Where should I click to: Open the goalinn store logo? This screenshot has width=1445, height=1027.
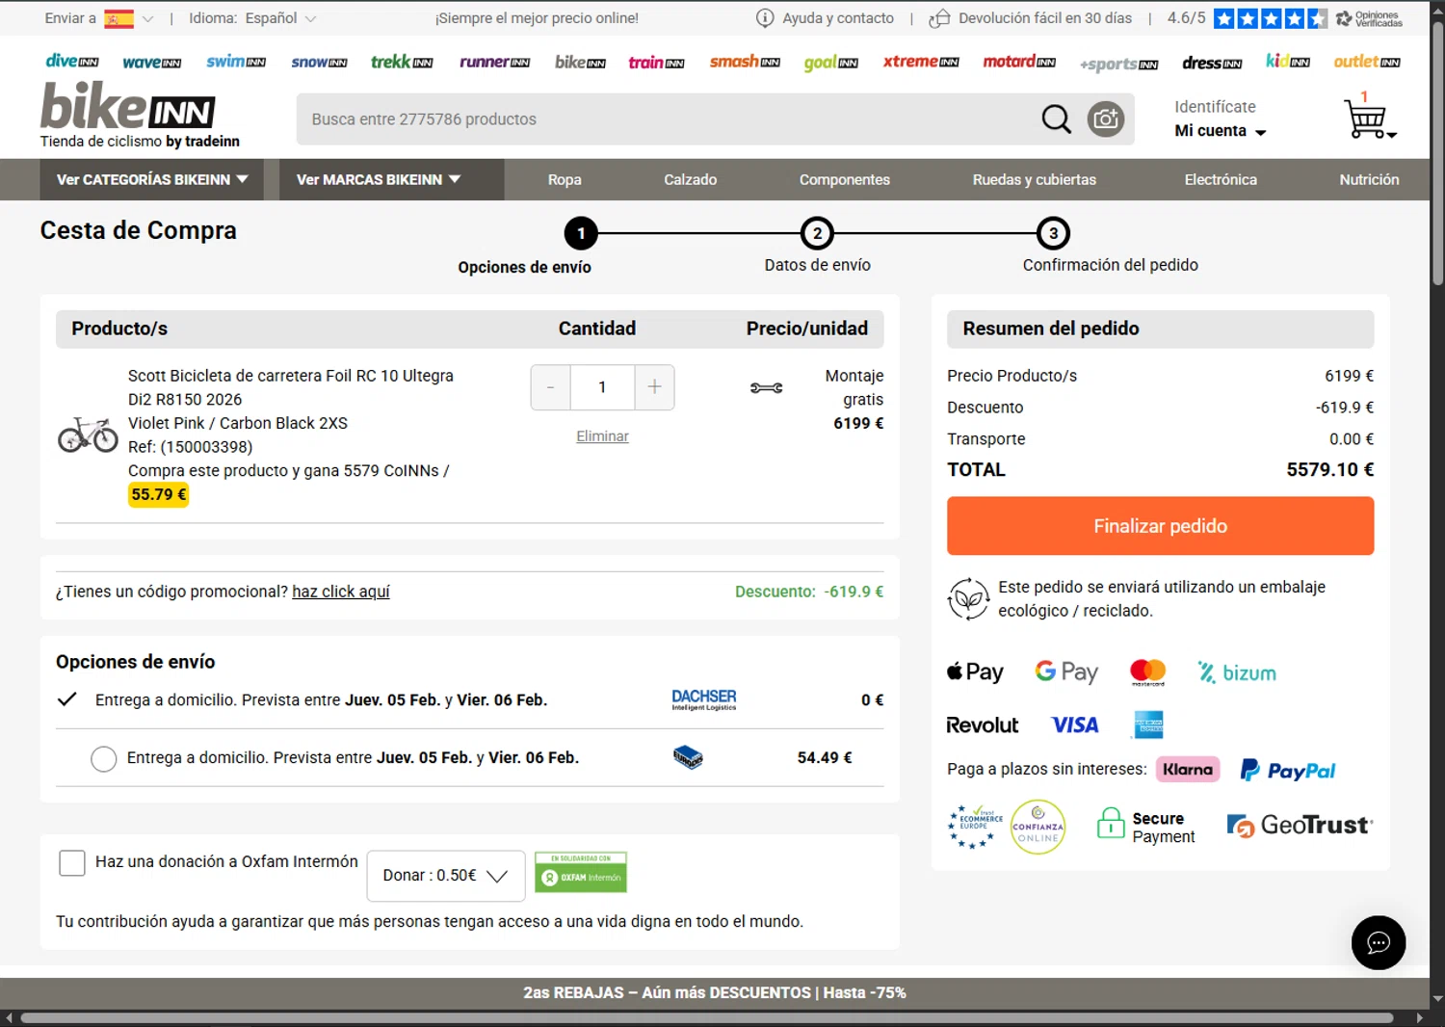pos(830,63)
